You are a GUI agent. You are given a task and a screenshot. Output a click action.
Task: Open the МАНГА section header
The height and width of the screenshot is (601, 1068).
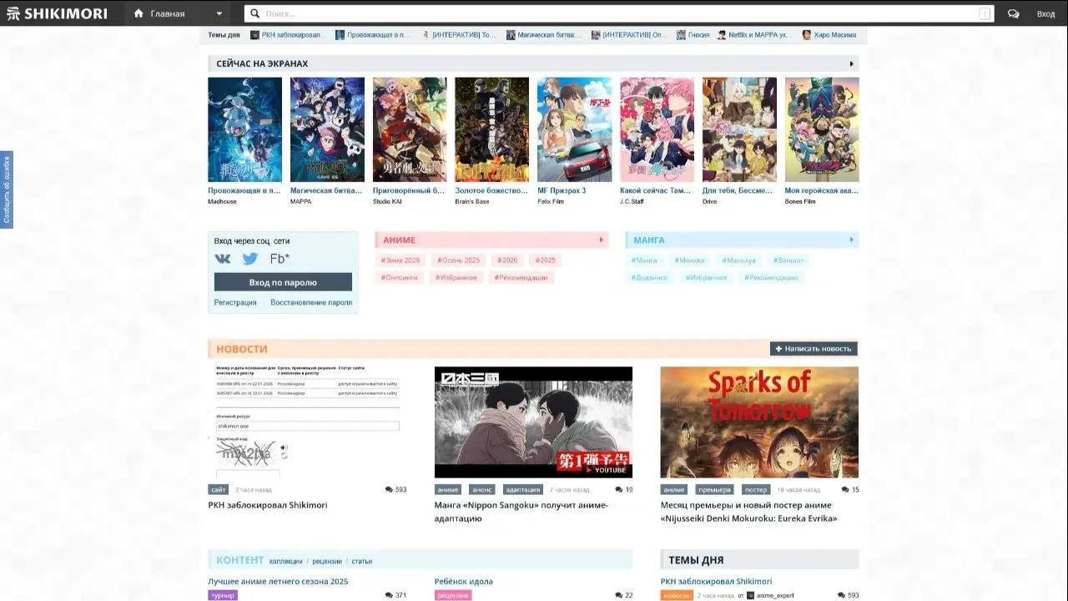(649, 240)
